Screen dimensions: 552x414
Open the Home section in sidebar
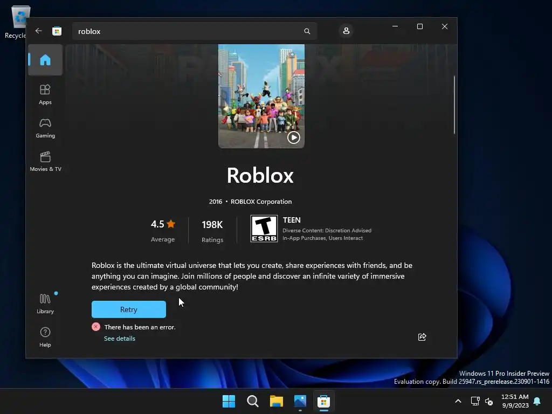[x=45, y=60]
